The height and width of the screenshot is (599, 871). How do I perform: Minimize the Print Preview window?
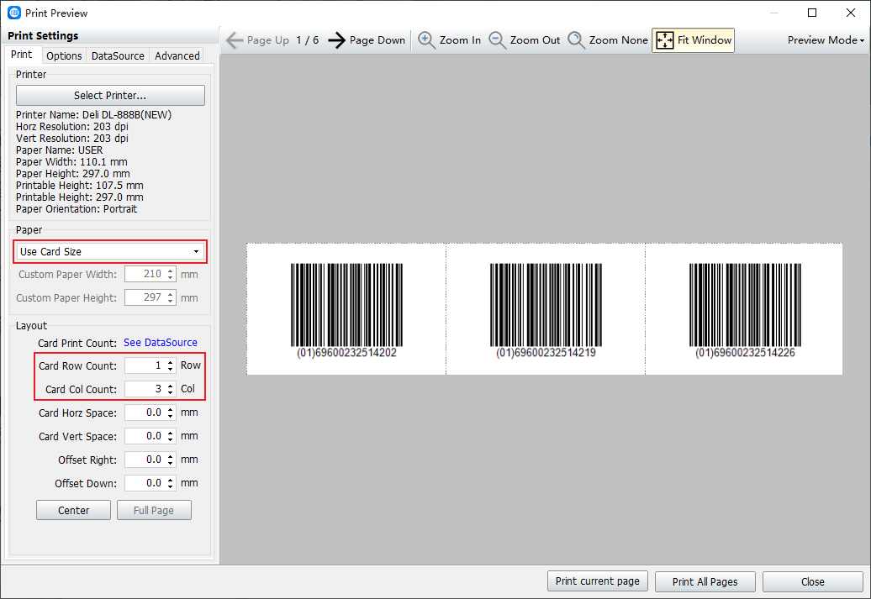pos(774,13)
